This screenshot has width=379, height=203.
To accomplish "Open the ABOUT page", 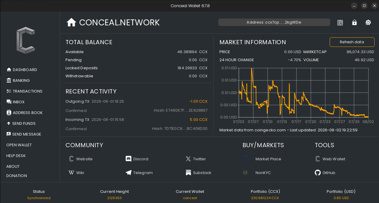I will pyautogui.click(x=13, y=166).
